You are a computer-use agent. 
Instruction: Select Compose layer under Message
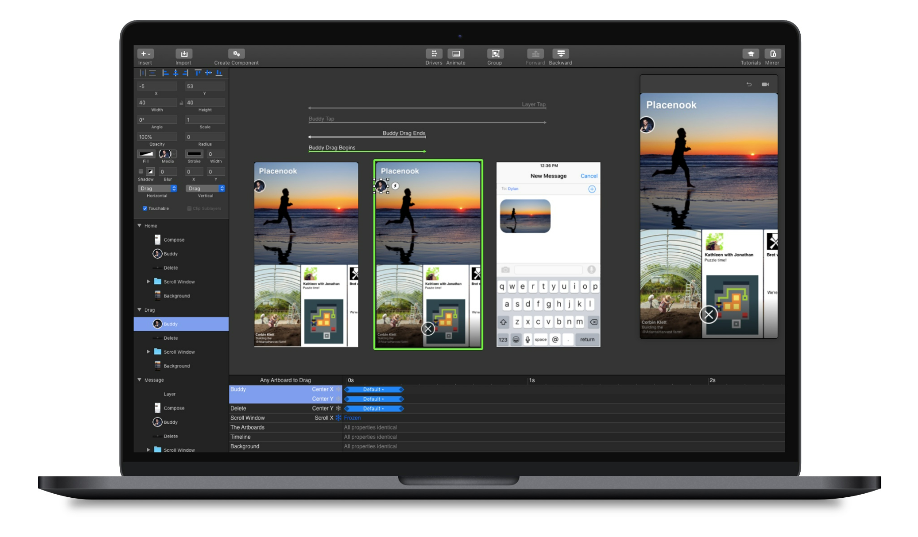click(x=181, y=408)
